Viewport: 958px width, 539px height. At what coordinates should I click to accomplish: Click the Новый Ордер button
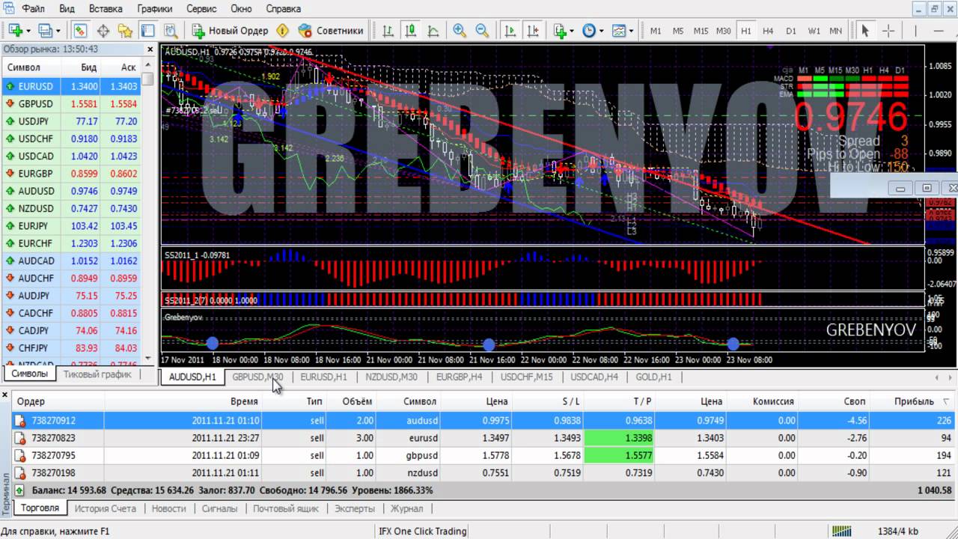point(230,31)
